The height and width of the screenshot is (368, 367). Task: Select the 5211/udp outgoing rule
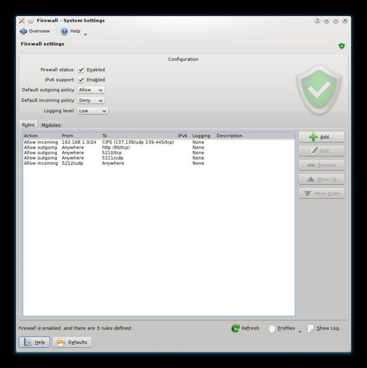click(x=158, y=158)
